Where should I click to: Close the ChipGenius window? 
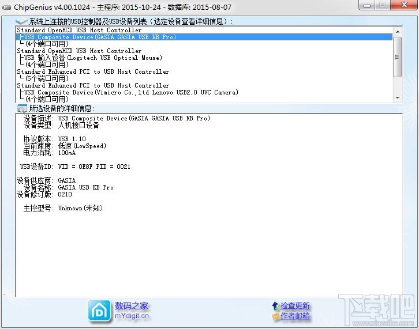pos(404,5)
